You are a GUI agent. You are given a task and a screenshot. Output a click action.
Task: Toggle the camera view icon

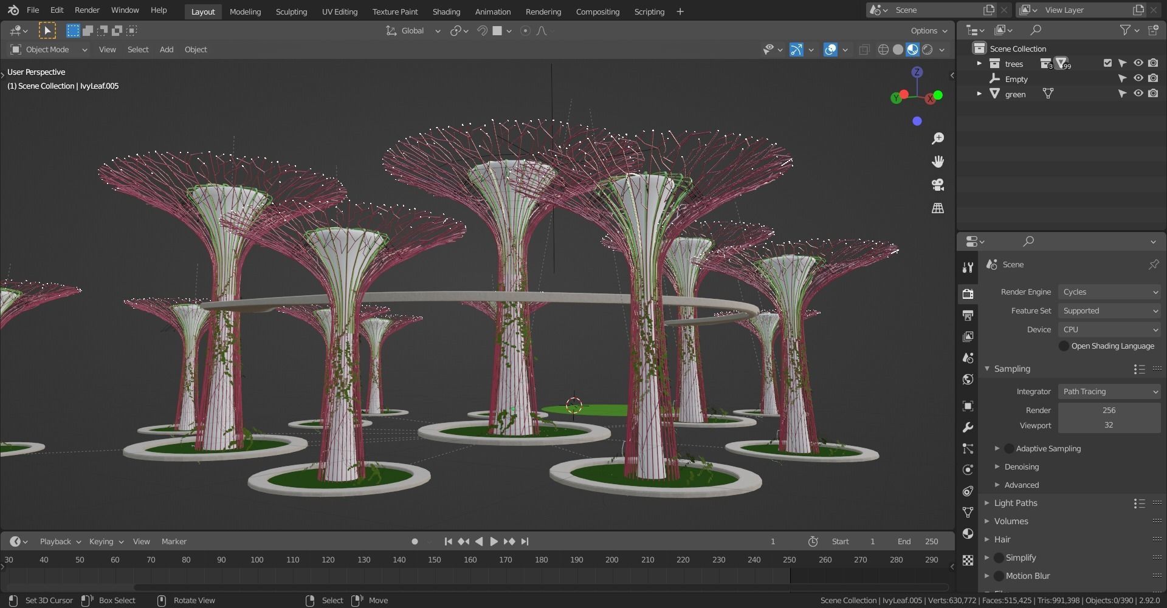click(938, 185)
